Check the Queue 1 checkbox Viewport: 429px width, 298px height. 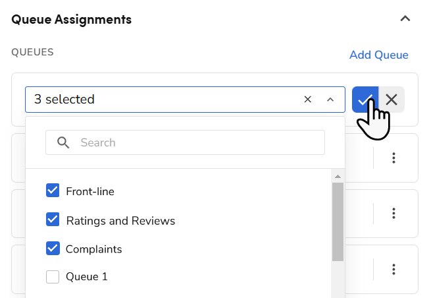click(x=53, y=277)
